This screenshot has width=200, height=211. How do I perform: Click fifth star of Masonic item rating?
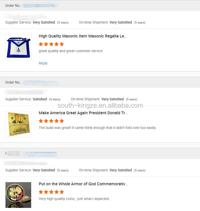tap(62, 44)
